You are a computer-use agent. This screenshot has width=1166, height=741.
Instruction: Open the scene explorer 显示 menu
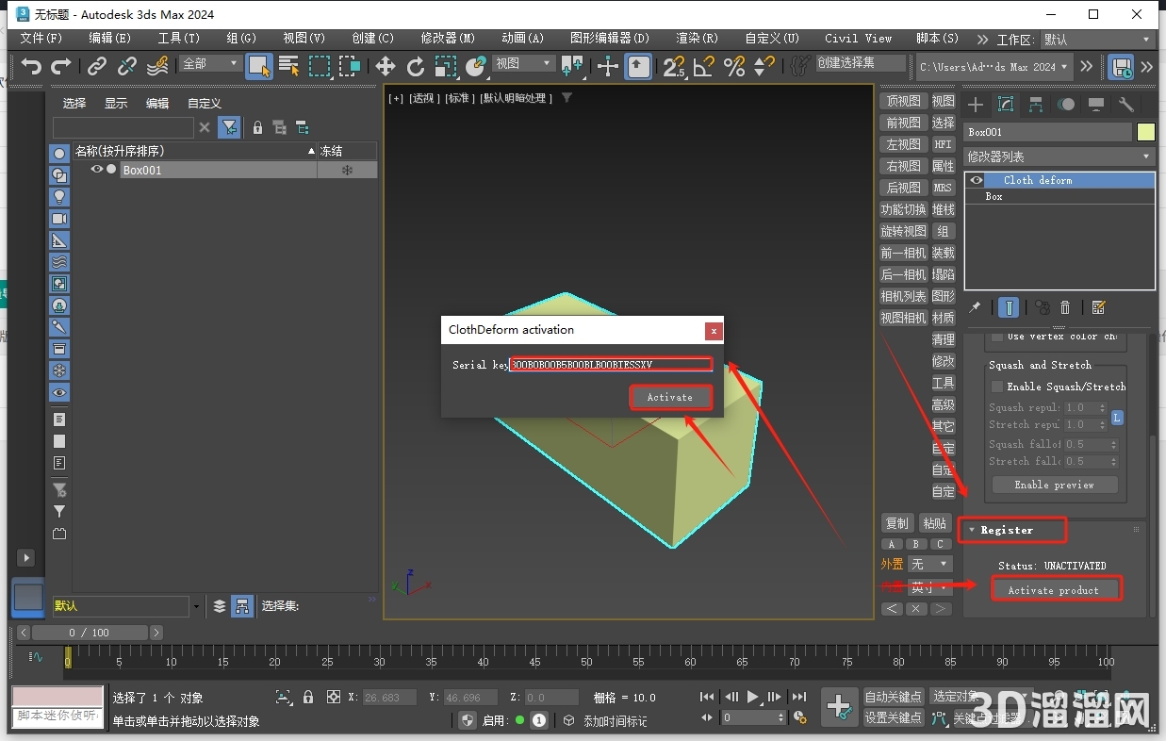click(115, 104)
